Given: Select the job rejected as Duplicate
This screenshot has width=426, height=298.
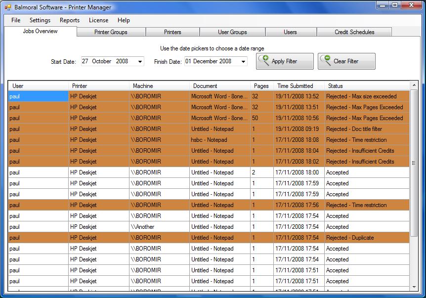Looking at the screenshot, I should (208, 238).
